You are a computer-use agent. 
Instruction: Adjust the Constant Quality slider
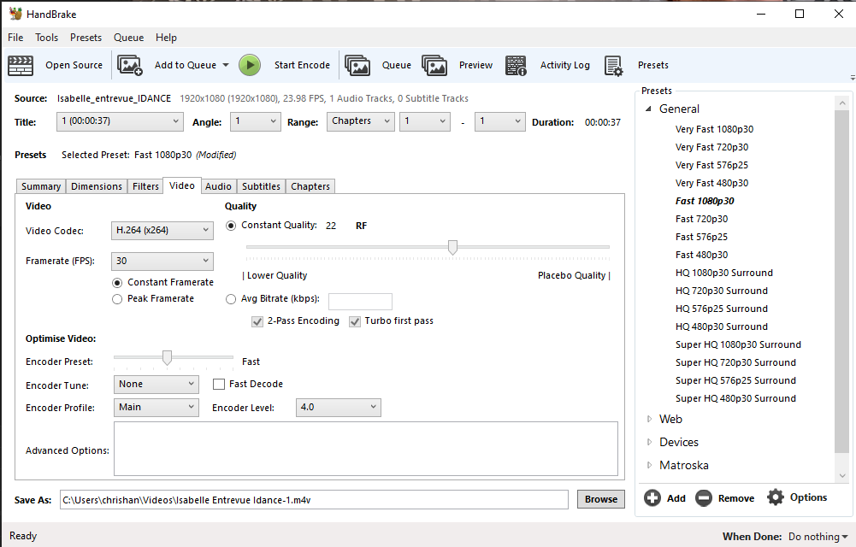pos(452,247)
